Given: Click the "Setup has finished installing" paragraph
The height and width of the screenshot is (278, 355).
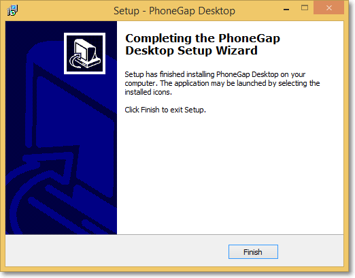Looking at the screenshot, I should tap(222, 83).
